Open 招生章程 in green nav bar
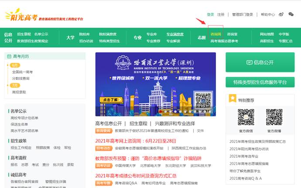This screenshot has width=301, height=188. [x=24, y=34]
